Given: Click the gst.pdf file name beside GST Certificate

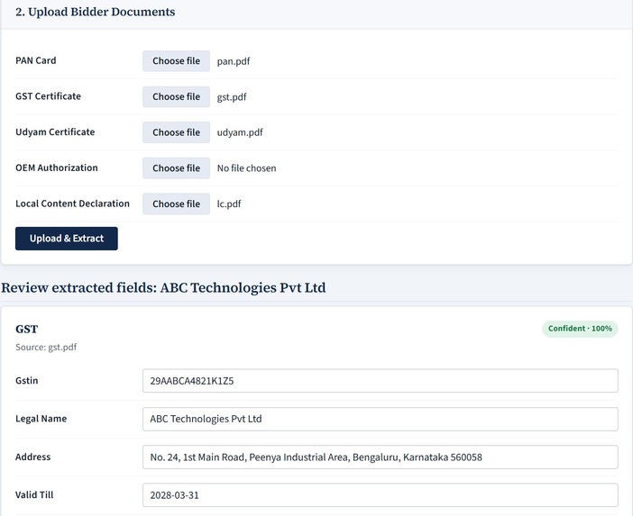Looking at the screenshot, I should [232, 97].
